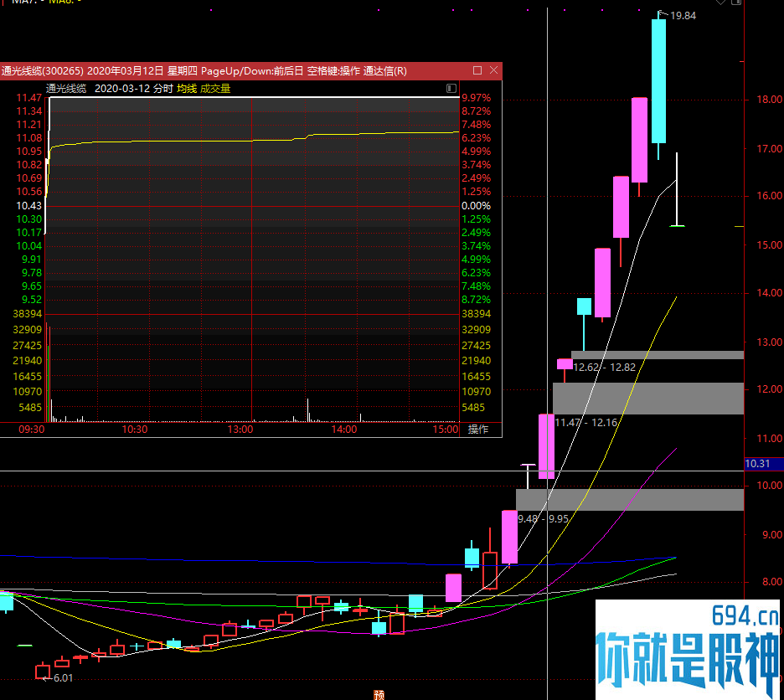Select the 19.84 high price label
The image size is (784, 700).
pos(683,16)
